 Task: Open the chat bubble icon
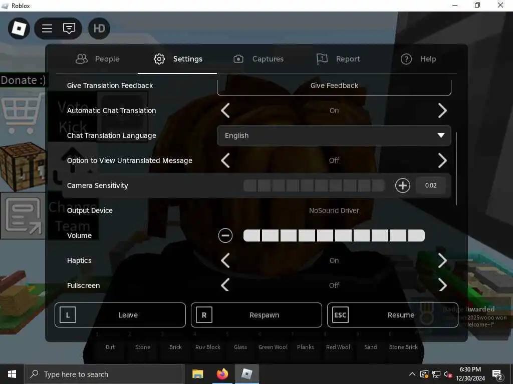69,28
